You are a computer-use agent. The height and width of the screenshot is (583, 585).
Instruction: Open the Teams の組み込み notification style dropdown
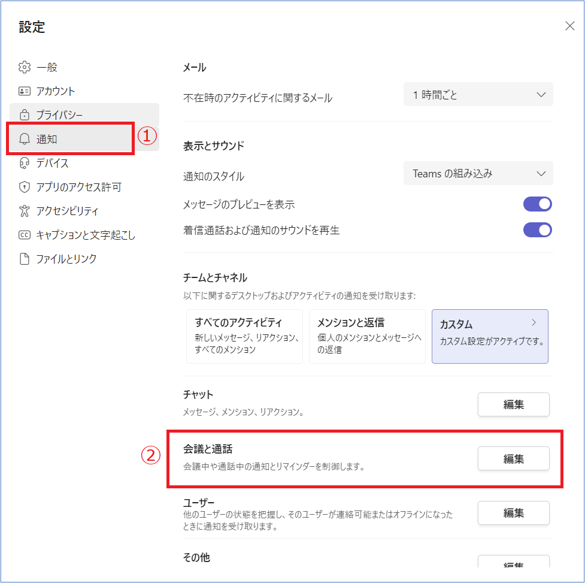point(478,174)
